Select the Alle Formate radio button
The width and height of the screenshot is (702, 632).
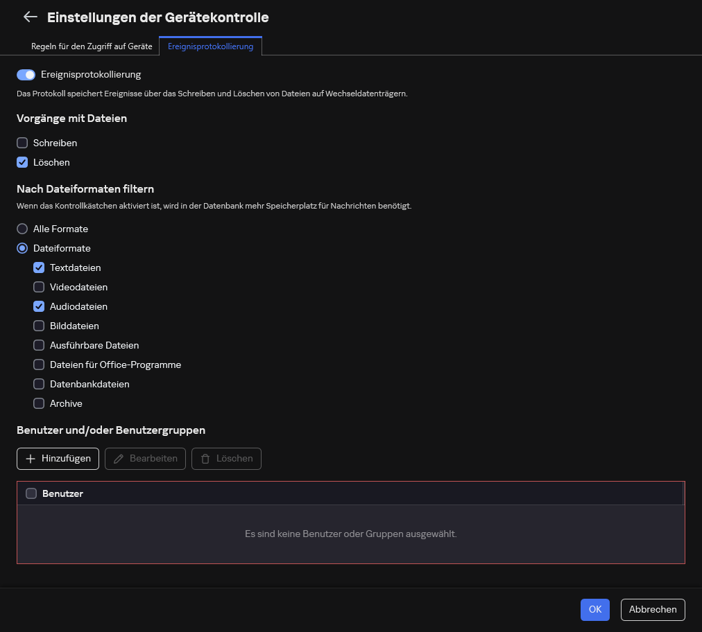22,229
